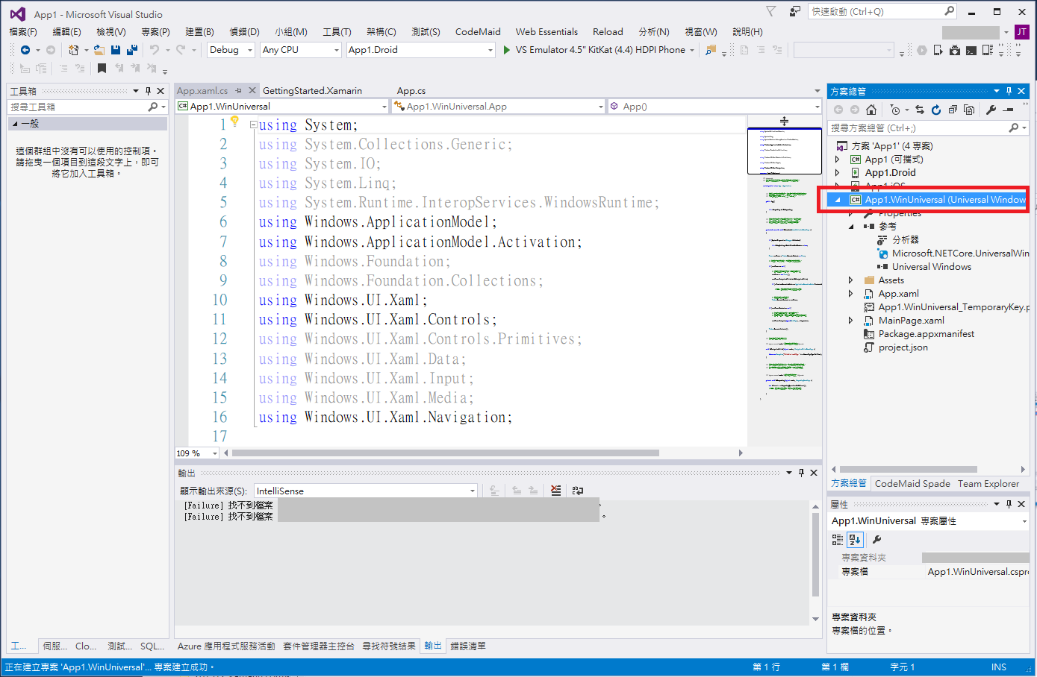
Task: Start debugging with the green play arrow
Action: click(507, 50)
